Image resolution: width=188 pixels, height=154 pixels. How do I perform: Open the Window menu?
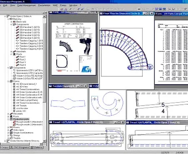73,5
